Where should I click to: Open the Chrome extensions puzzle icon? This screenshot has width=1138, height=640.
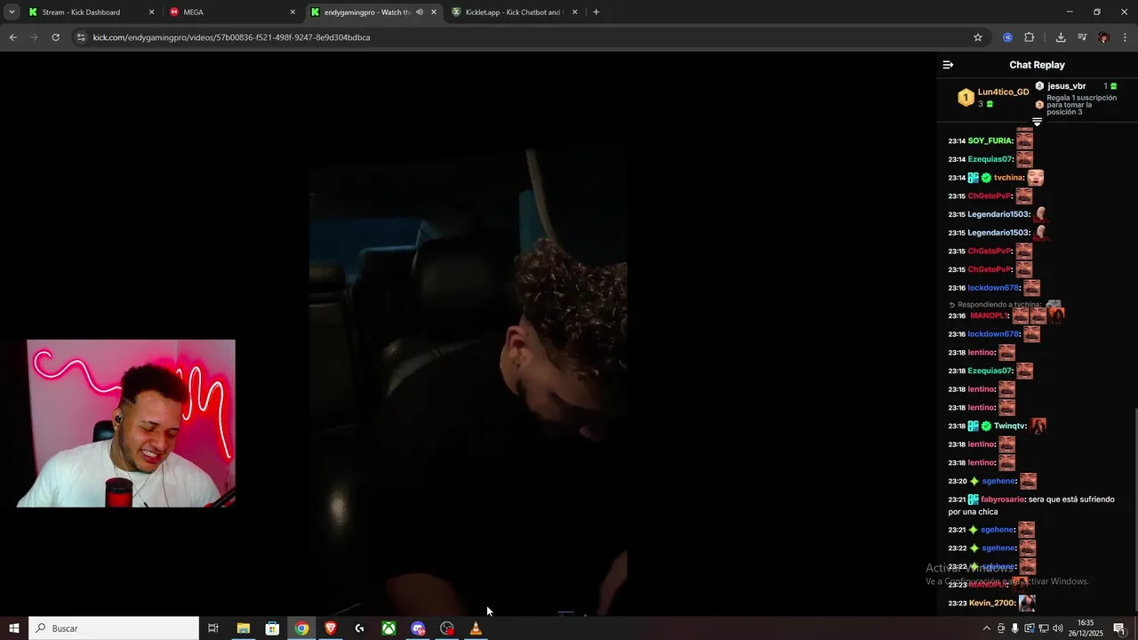coord(1030,37)
